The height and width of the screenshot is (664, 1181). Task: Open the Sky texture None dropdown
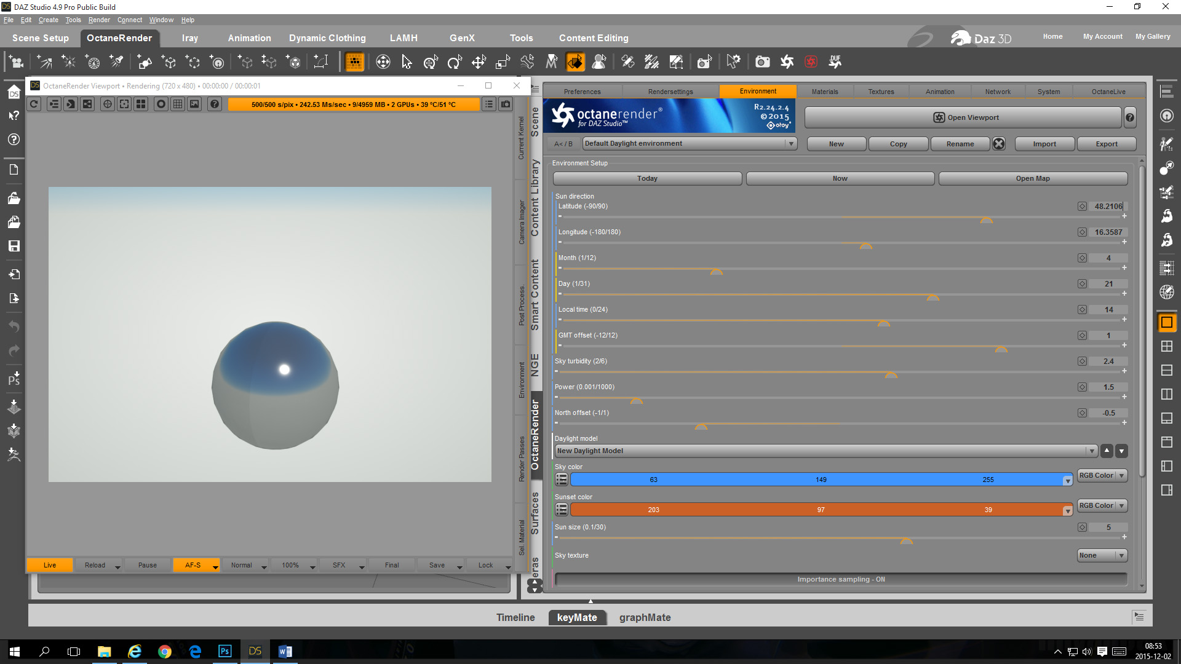pos(1102,555)
